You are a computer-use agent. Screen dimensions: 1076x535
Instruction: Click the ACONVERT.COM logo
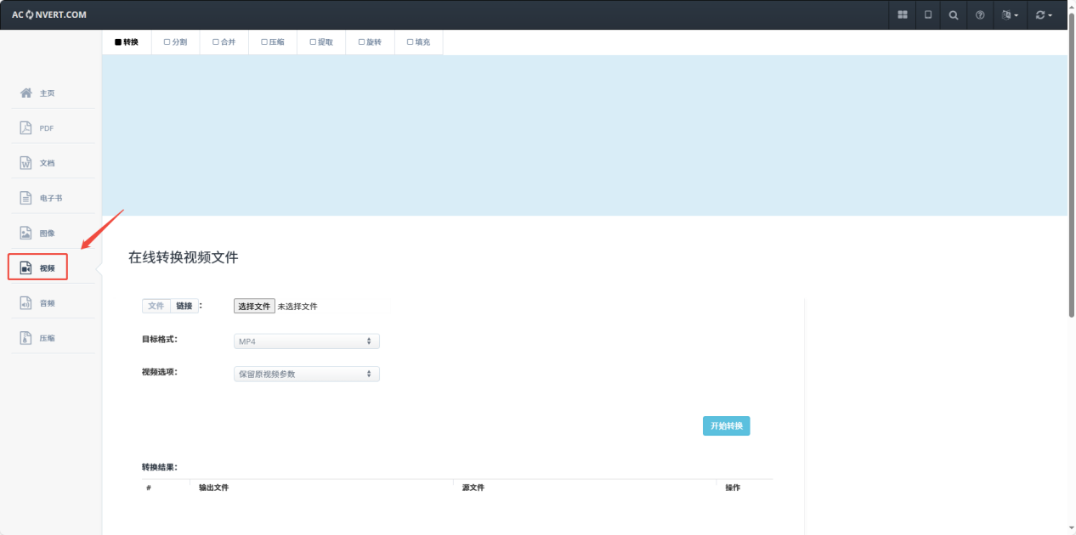pos(49,14)
